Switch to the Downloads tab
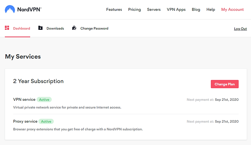 (51, 28)
